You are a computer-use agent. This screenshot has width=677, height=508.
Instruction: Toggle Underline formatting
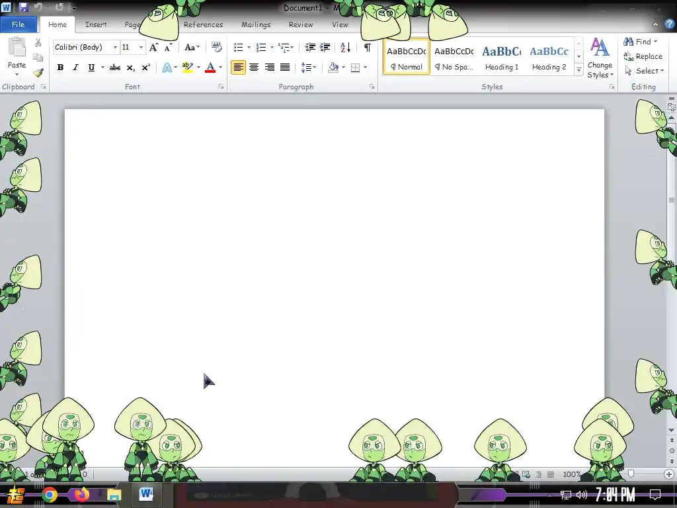tap(91, 67)
